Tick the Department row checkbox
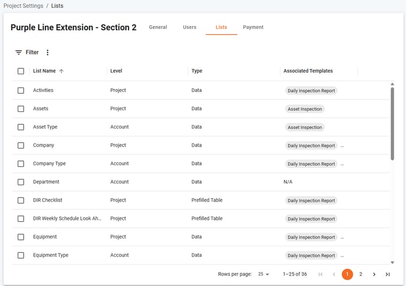 tap(21, 182)
